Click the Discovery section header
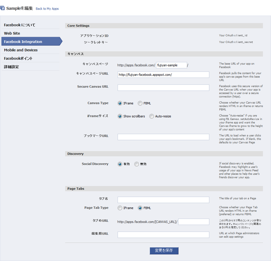This screenshot has width=271, height=261. [164, 154]
